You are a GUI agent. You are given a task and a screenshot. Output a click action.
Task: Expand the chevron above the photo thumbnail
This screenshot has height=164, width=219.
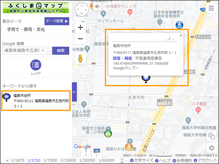click(x=97, y=155)
